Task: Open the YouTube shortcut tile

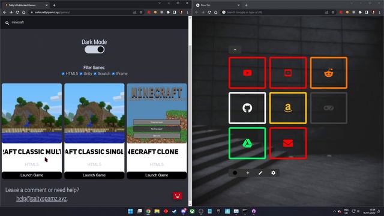Action: pos(247,73)
